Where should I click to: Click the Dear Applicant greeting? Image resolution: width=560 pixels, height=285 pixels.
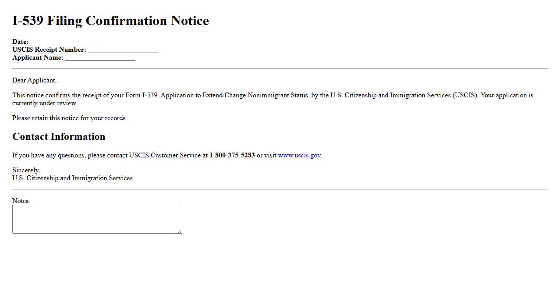tap(34, 80)
